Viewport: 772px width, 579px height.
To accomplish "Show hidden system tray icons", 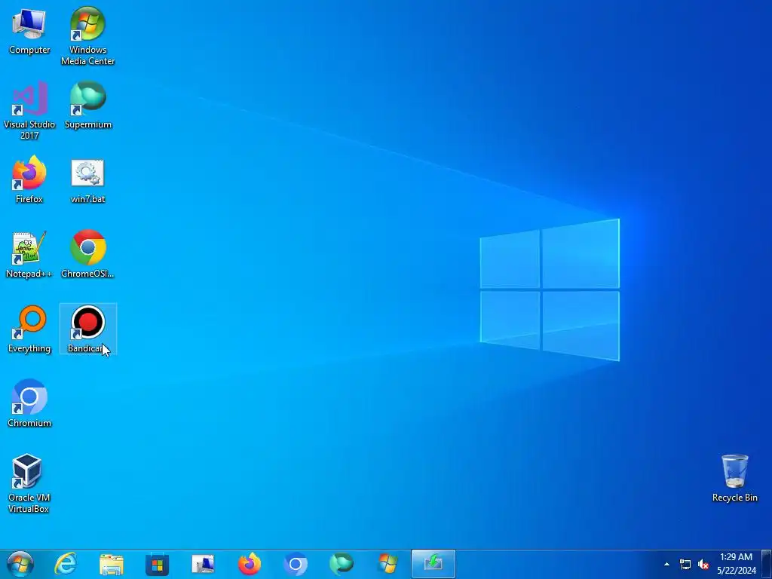I will tap(666, 564).
